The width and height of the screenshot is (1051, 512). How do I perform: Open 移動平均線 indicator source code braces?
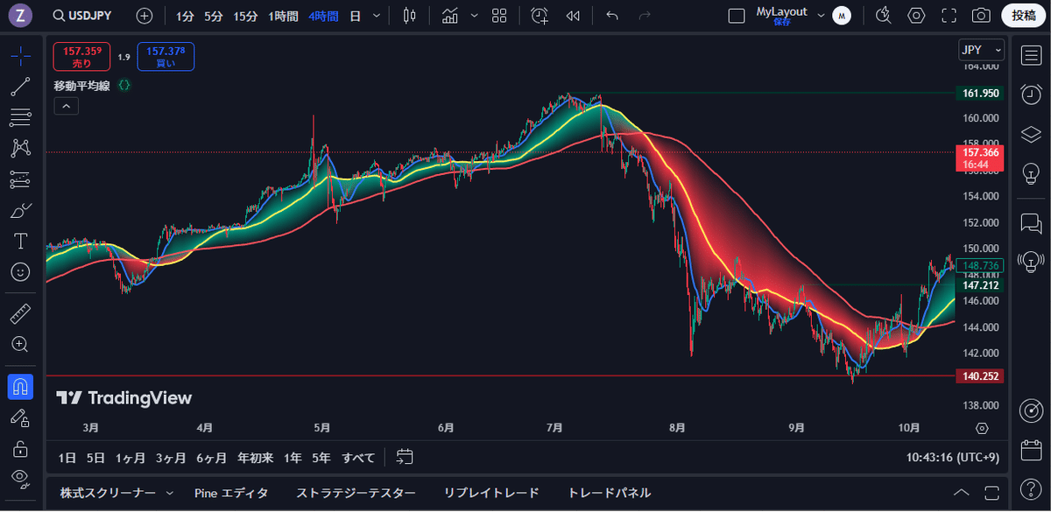point(125,86)
